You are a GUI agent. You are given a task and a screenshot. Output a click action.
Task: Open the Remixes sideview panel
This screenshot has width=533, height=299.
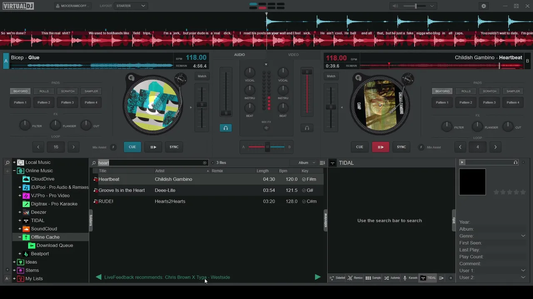pos(355,278)
